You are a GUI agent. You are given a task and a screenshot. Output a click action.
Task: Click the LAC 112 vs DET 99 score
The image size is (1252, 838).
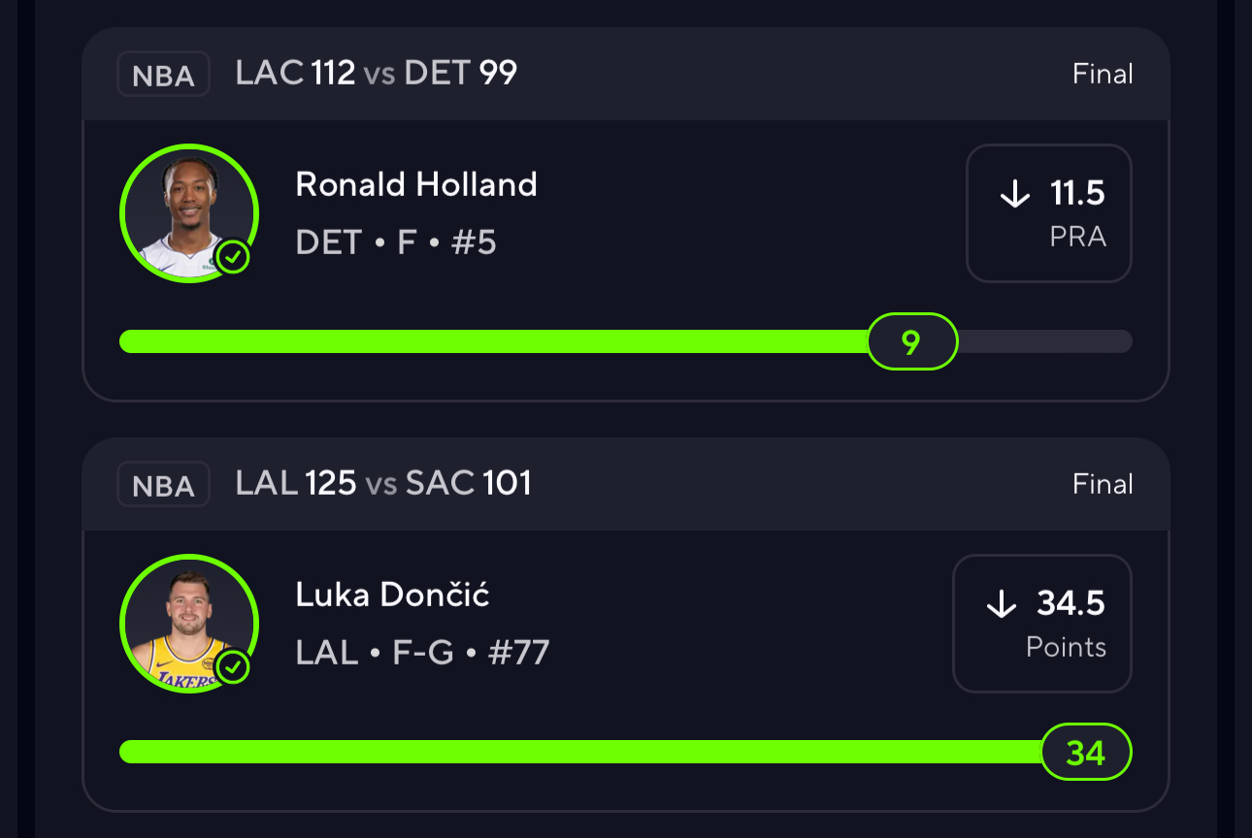pyautogui.click(x=377, y=73)
